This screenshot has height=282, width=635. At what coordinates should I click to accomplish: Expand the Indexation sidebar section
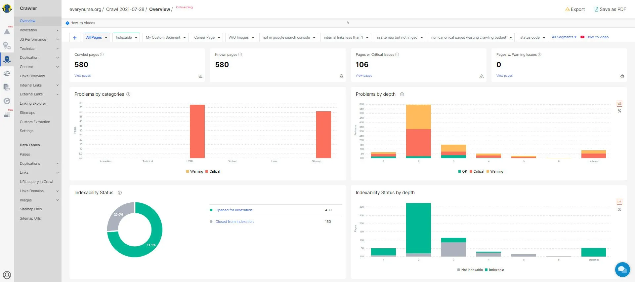(x=37, y=30)
